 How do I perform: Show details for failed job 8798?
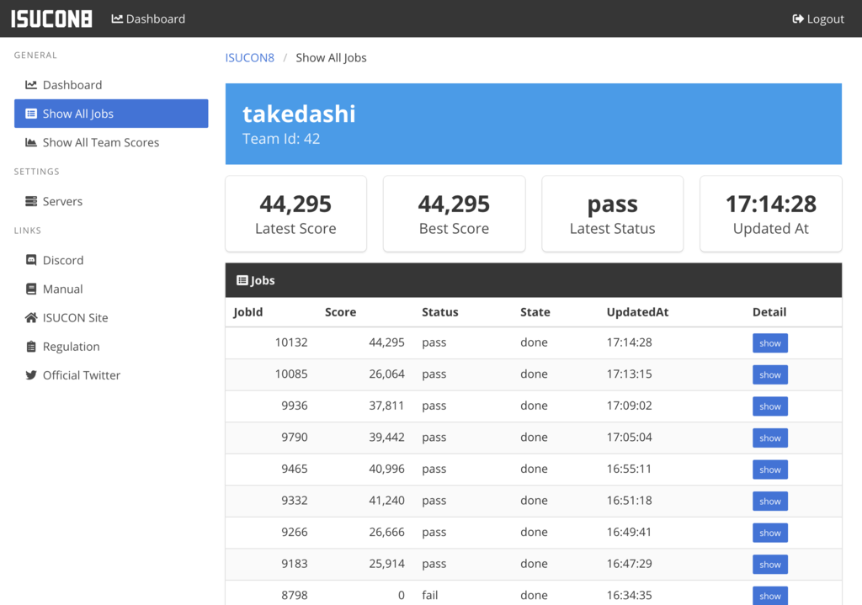769,596
